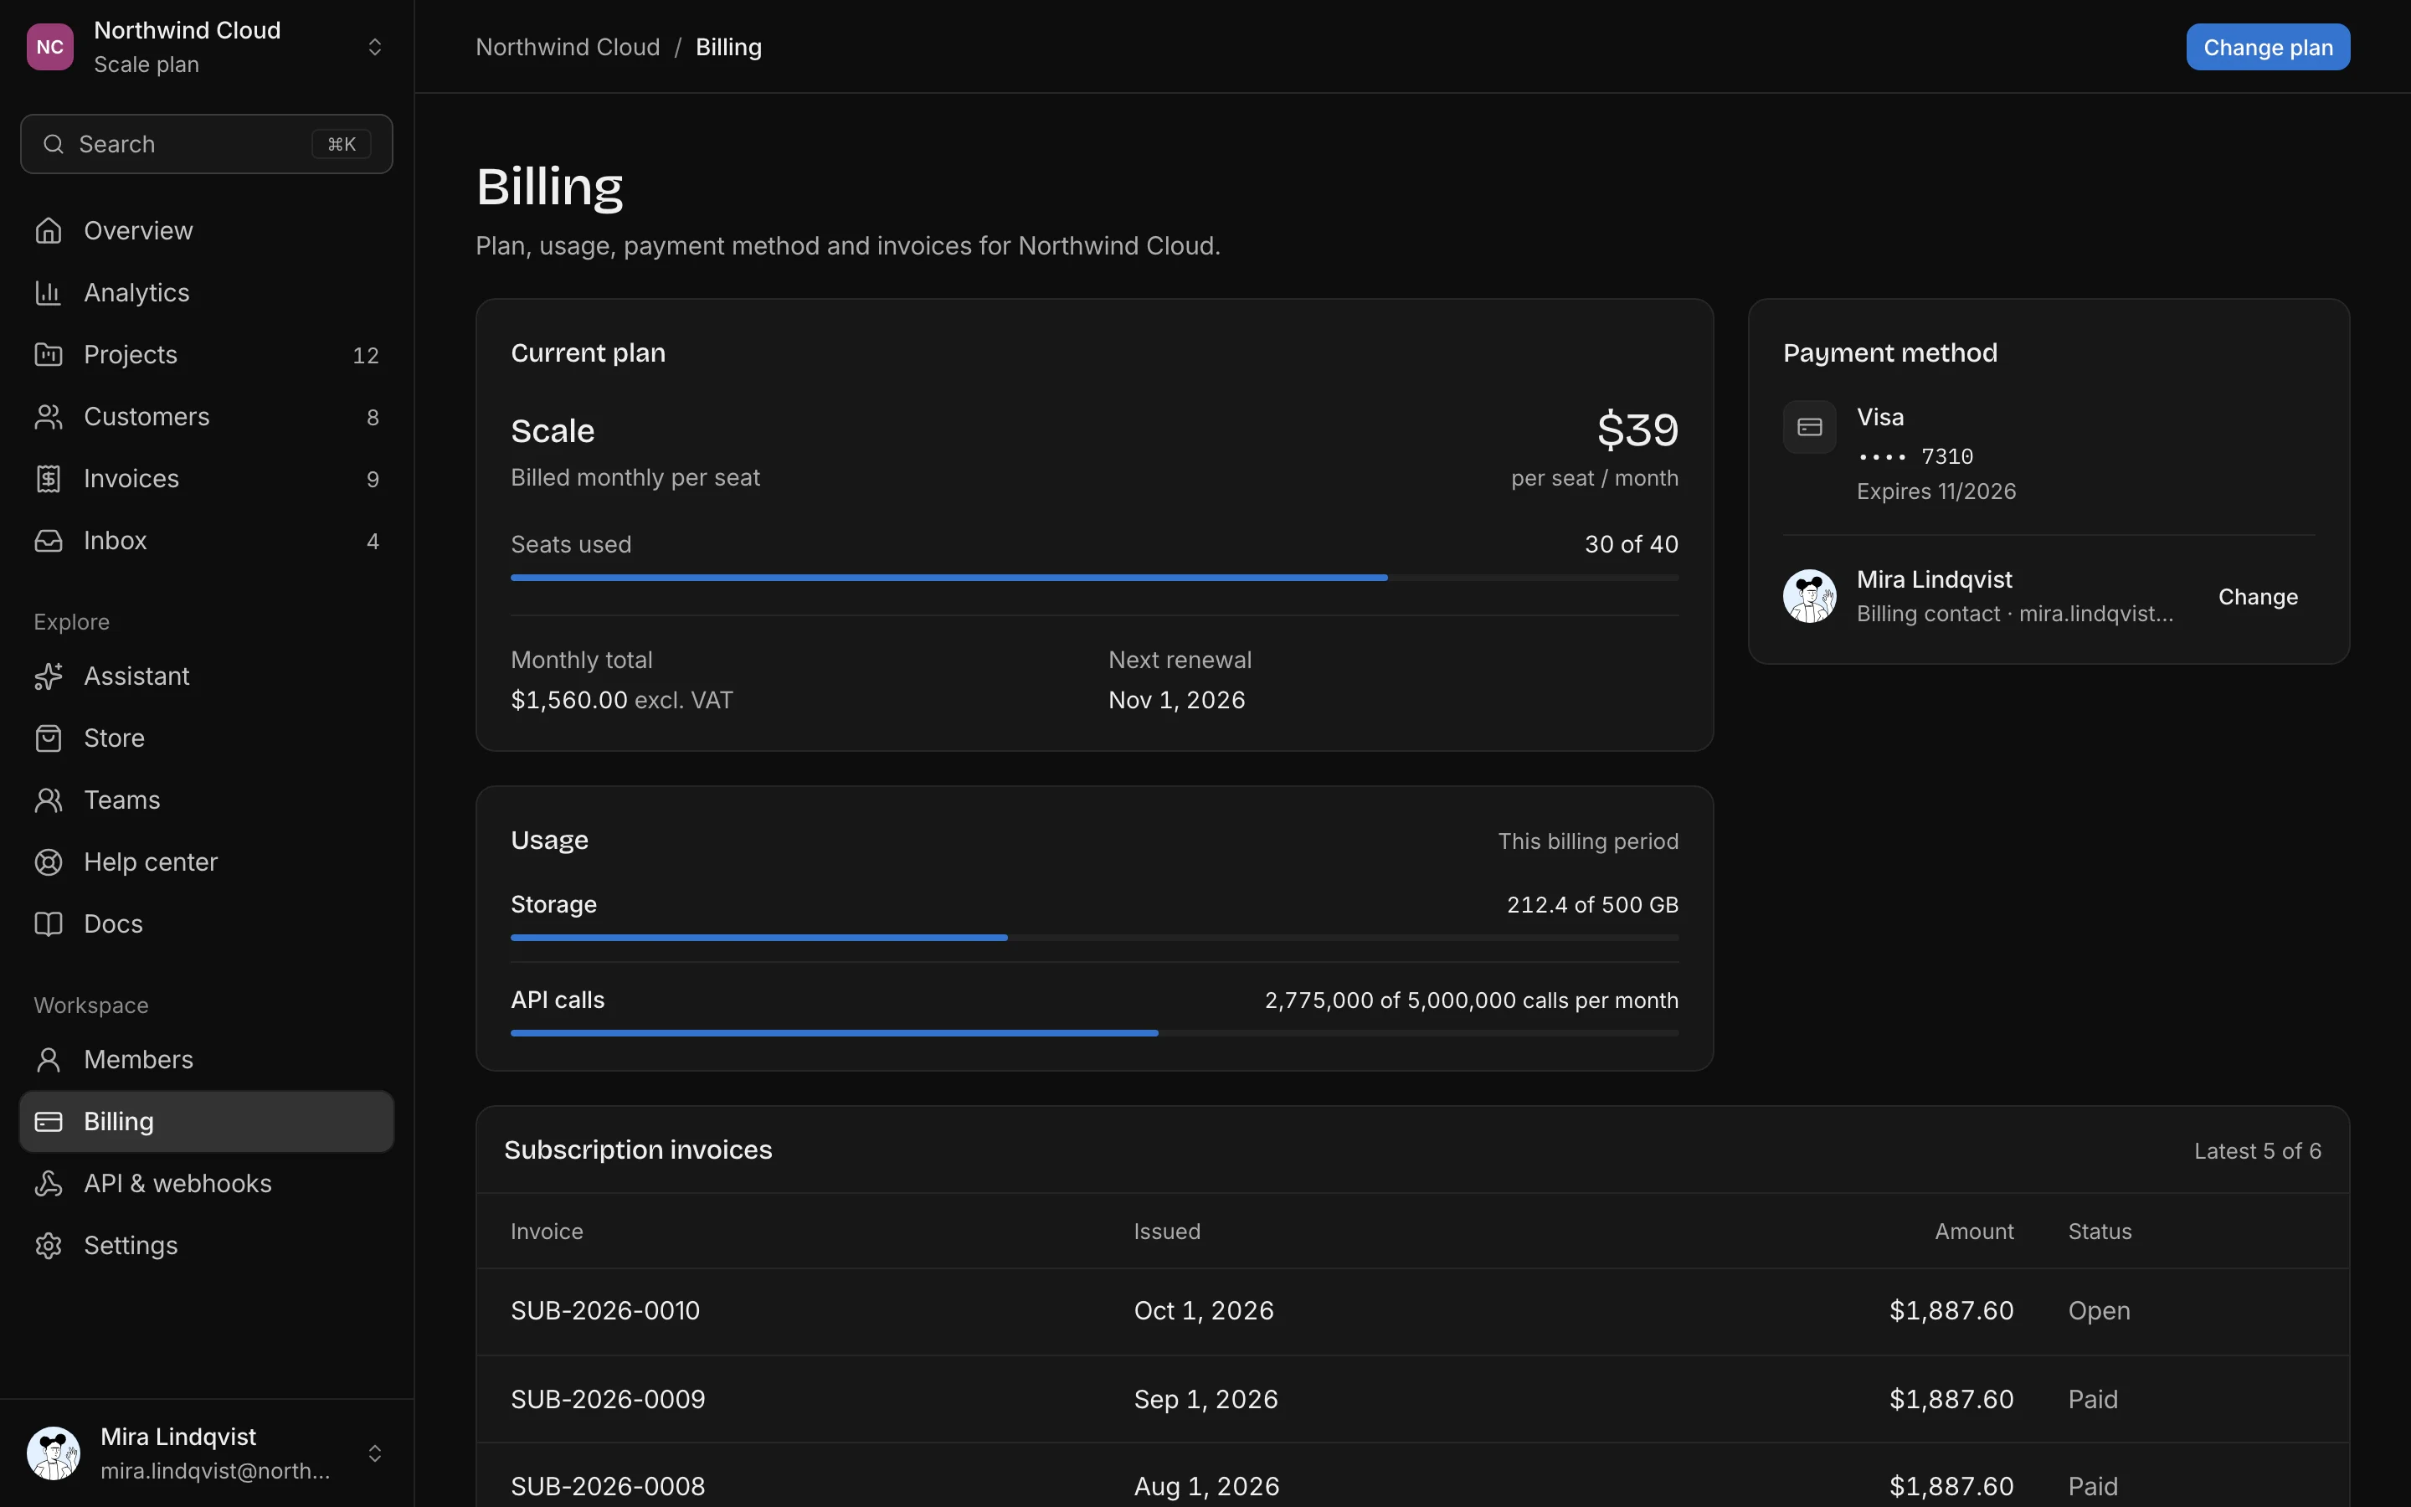The height and width of the screenshot is (1507, 2411).
Task: Click the Docs book icon
Action: 48,924
